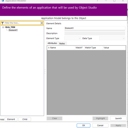128x128 pixels.
Task: Click the Description field
Action: [x=95, y=33]
